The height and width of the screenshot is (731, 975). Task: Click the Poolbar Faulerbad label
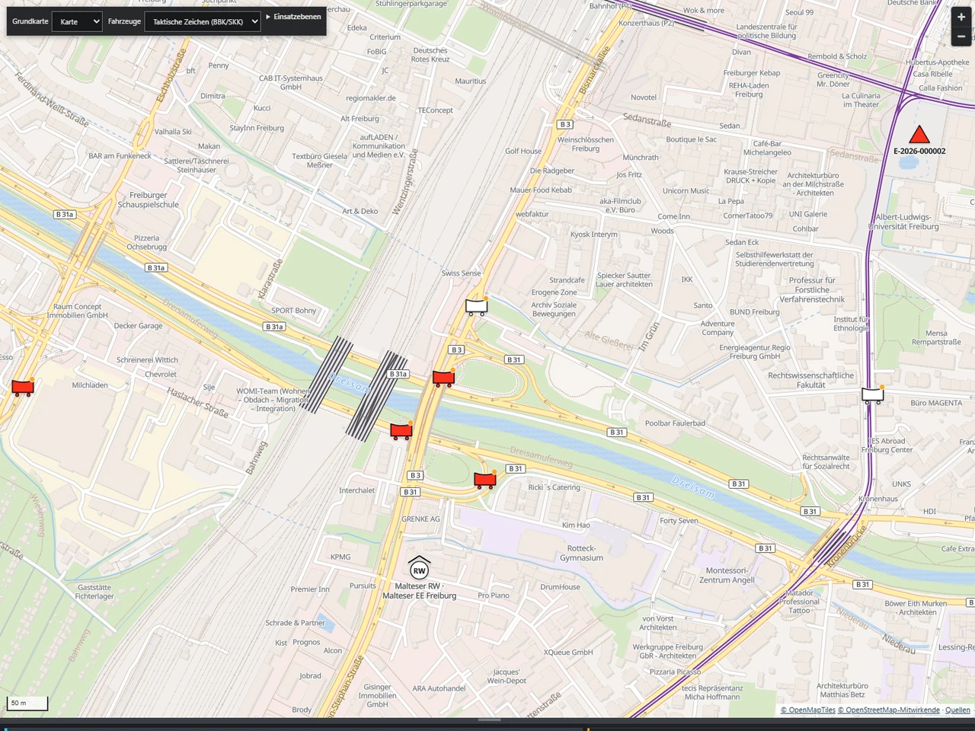(x=675, y=423)
